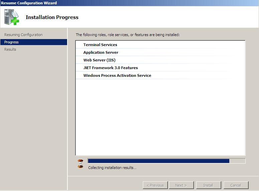Select Web Server (IIS) row
This screenshot has height=191, width=259.
[160, 60]
